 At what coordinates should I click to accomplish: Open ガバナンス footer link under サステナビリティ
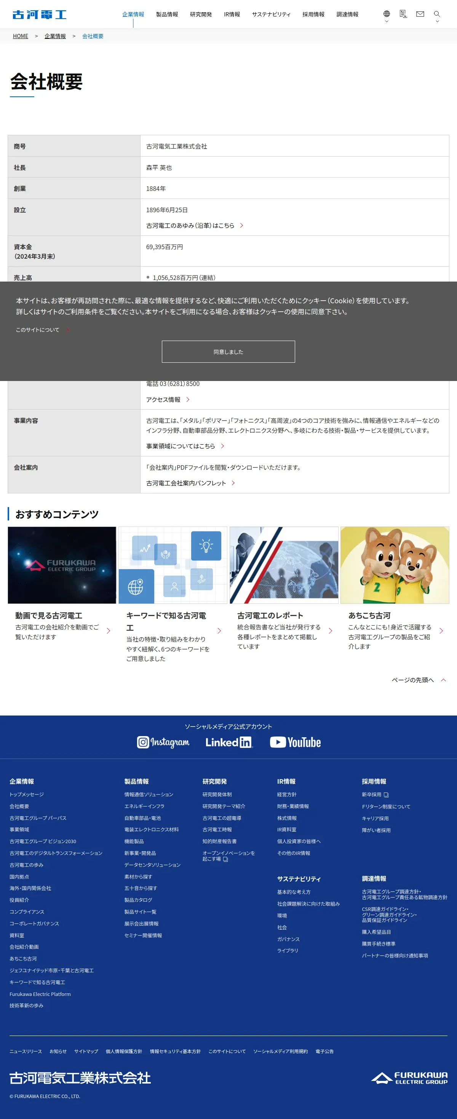[288, 939]
